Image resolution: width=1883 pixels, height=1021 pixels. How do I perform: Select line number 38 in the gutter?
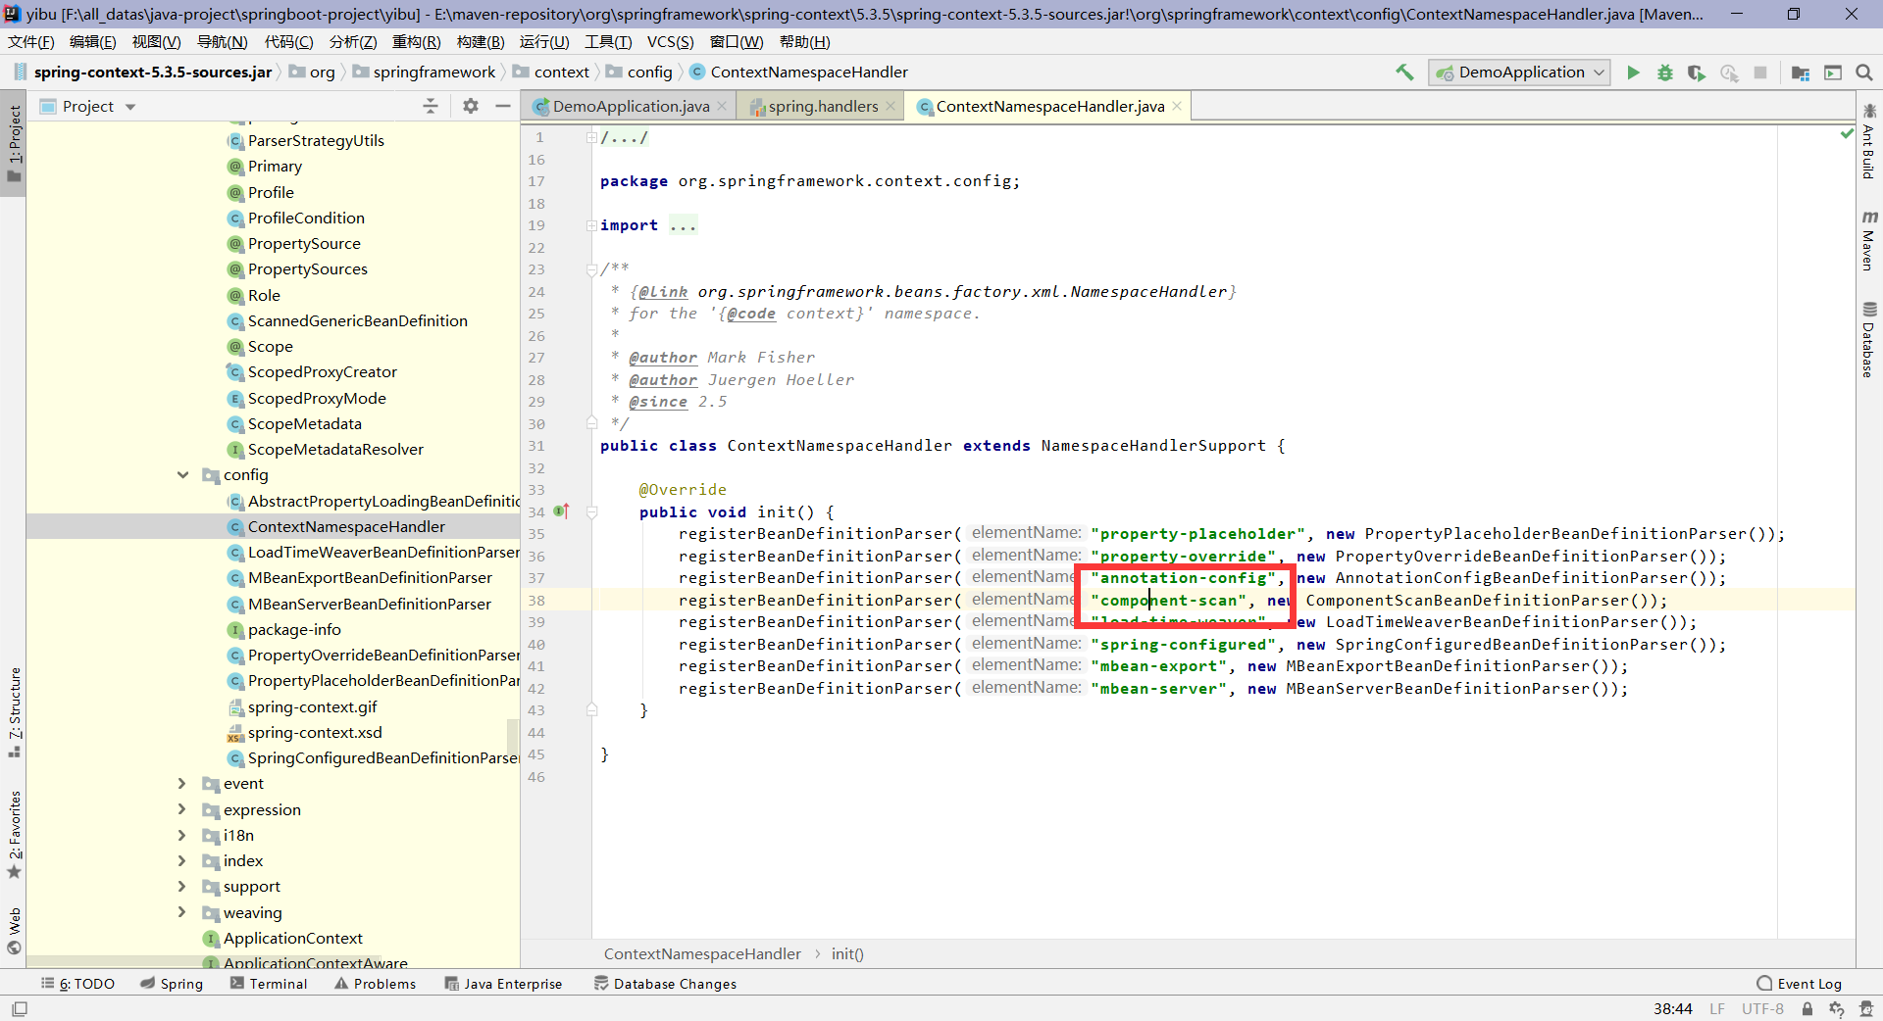pyautogui.click(x=536, y=600)
